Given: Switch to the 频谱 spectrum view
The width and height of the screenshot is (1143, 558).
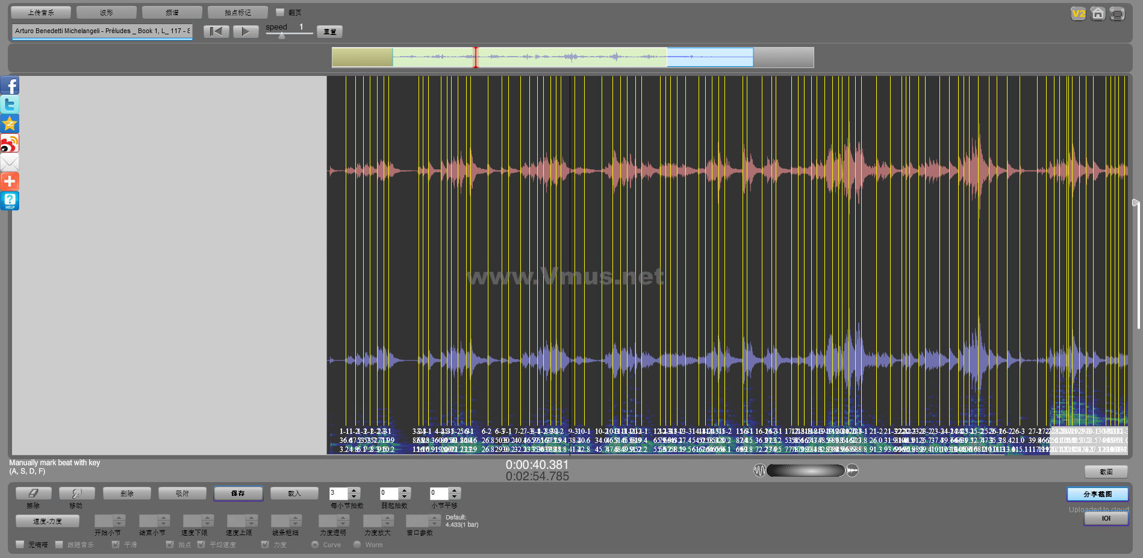Looking at the screenshot, I should pyautogui.click(x=172, y=12).
